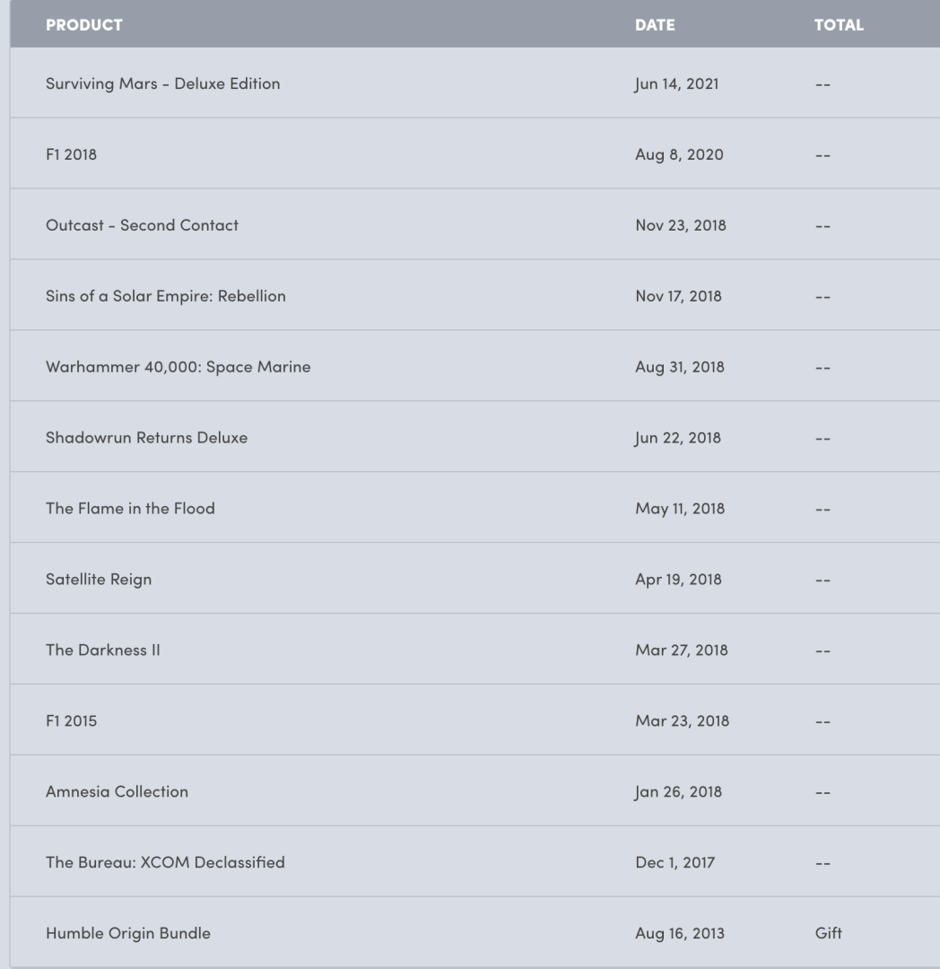Click The Darkness II entry

click(x=103, y=650)
